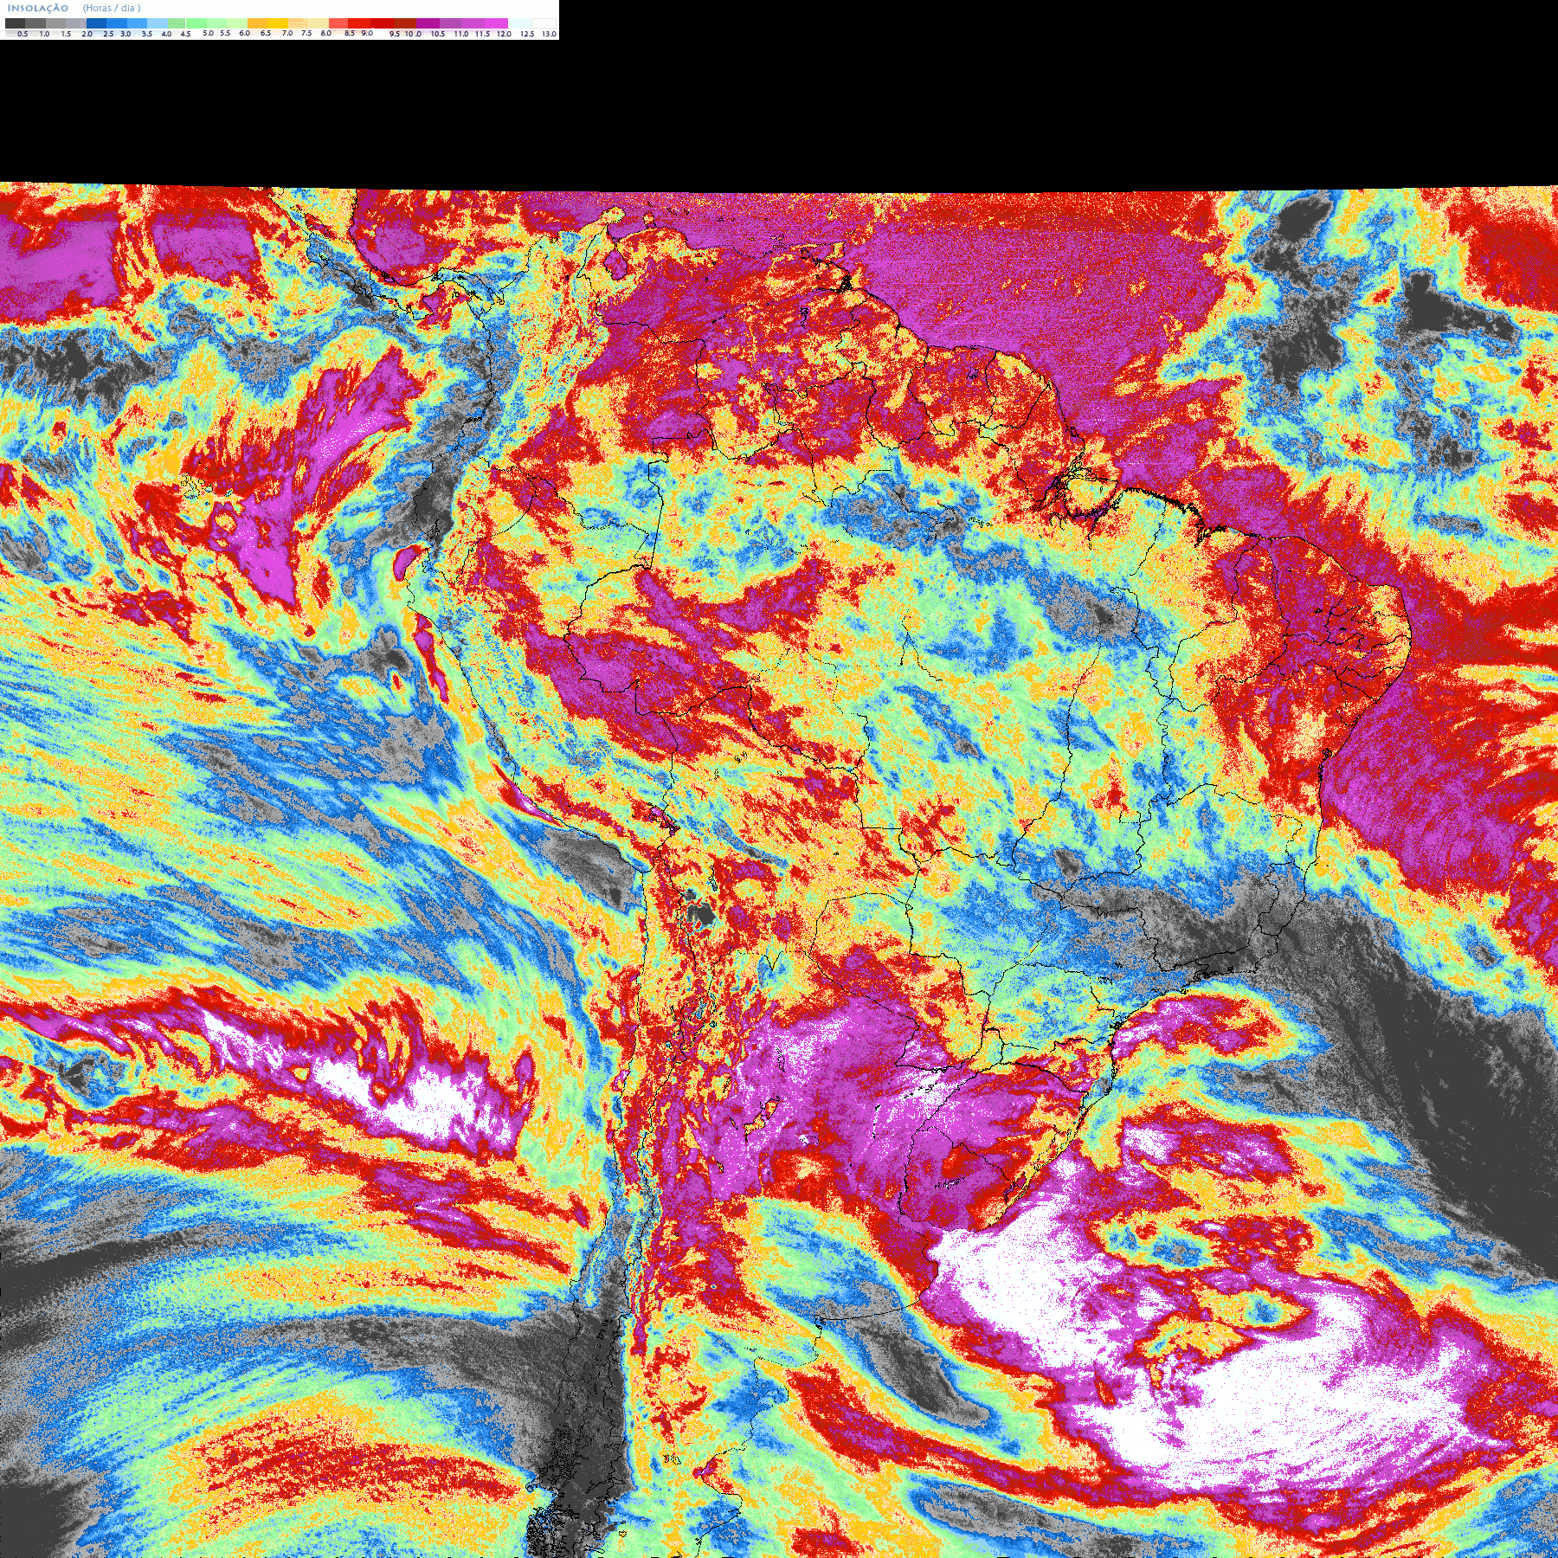Click the INSOLAÇÃO legend title

(38, 8)
